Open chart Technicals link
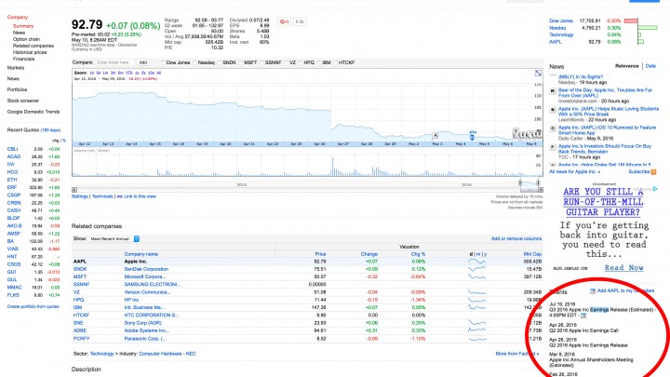The width and height of the screenshot is (670, 377). pos(102,196)
